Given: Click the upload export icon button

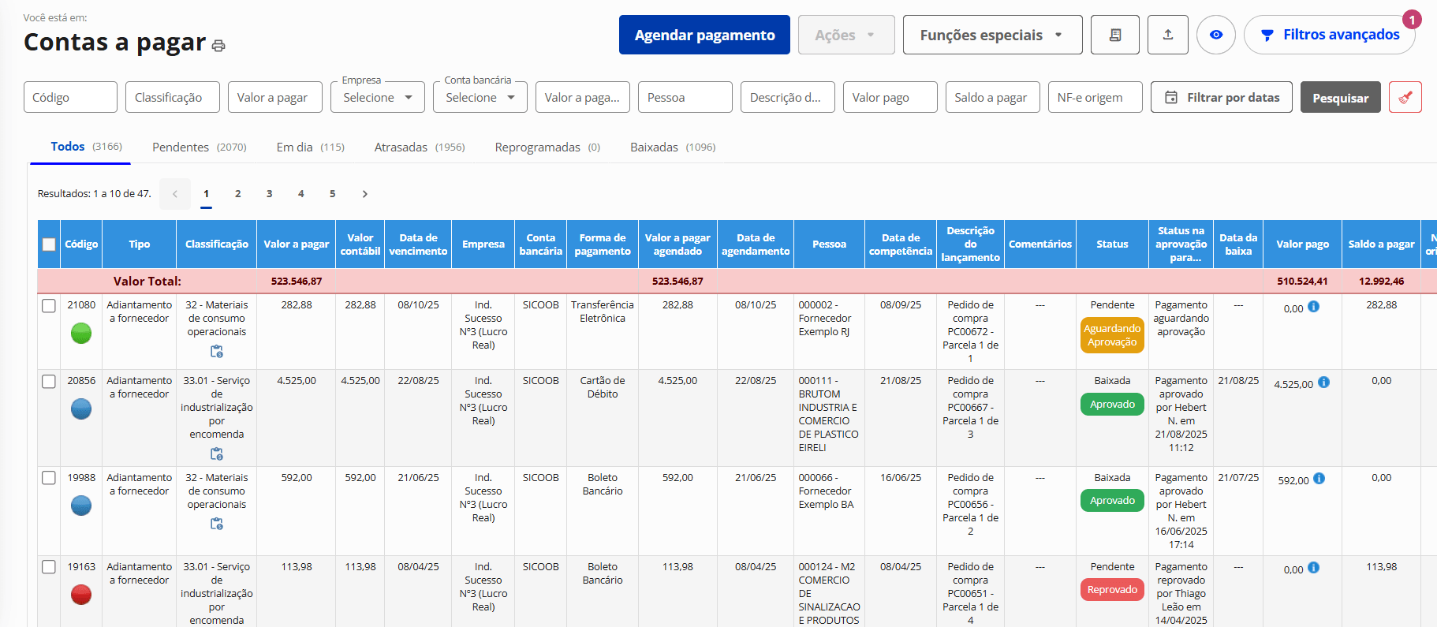Looking at the screenshot, I should (x=1167, y=35).
